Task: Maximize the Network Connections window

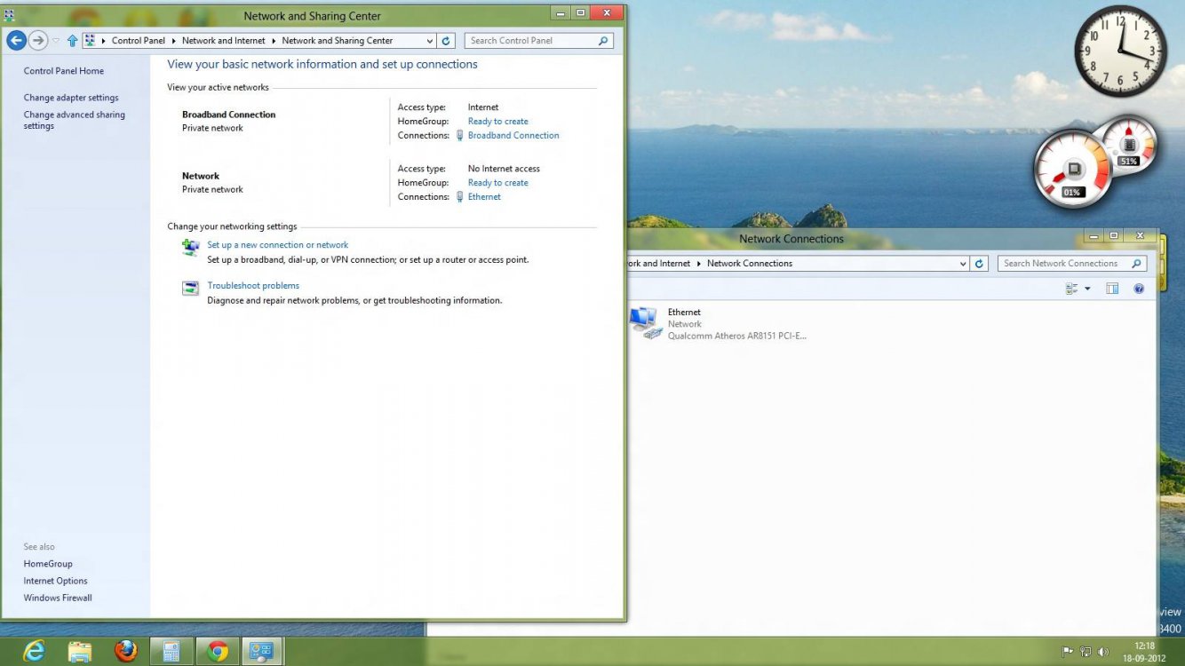Action: click(x=1113, y=236)
